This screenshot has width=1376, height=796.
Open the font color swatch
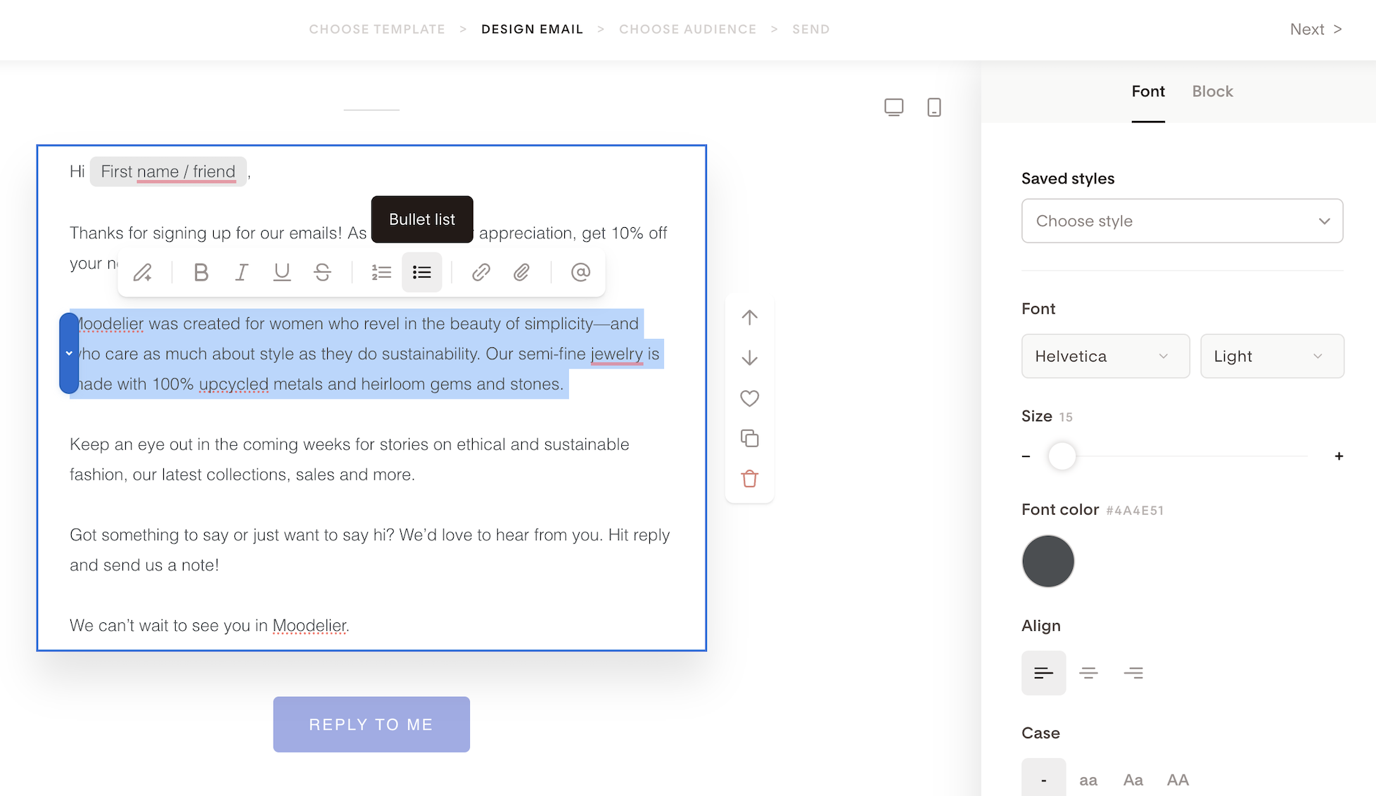pyautogui.click(x=1047, y=561)
